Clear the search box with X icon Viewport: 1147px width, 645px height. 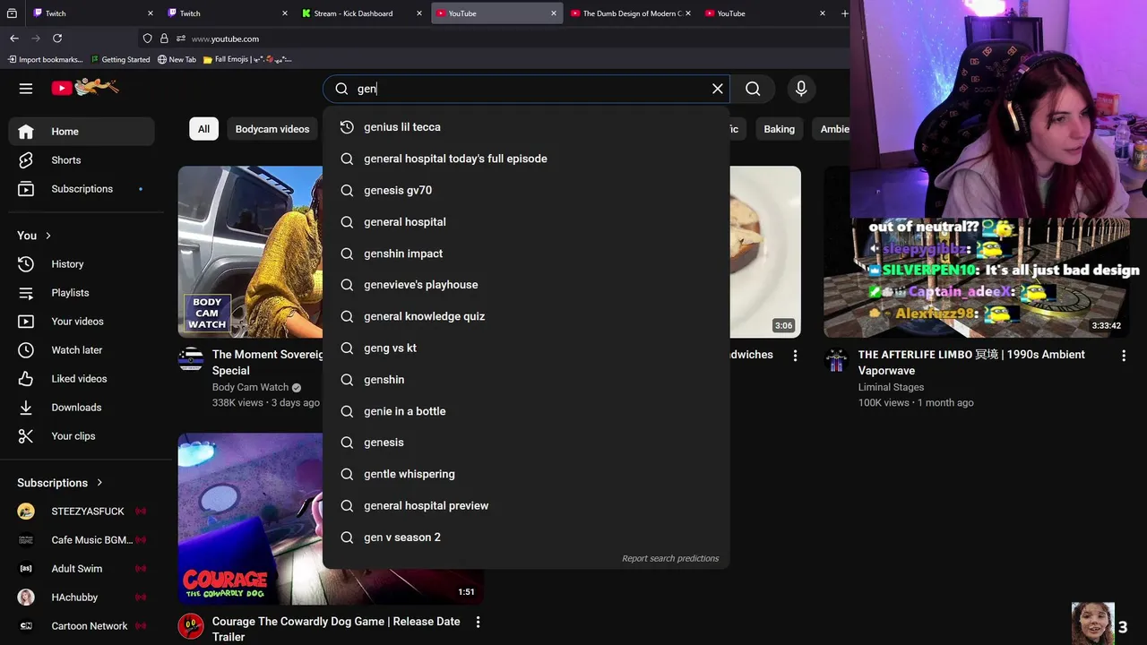coord(717,89)
